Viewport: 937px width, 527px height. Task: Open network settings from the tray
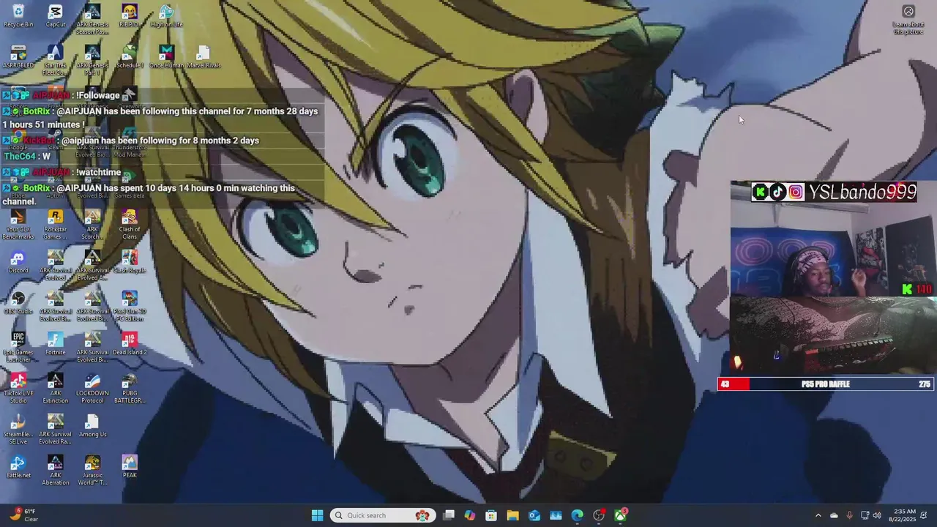865,515
